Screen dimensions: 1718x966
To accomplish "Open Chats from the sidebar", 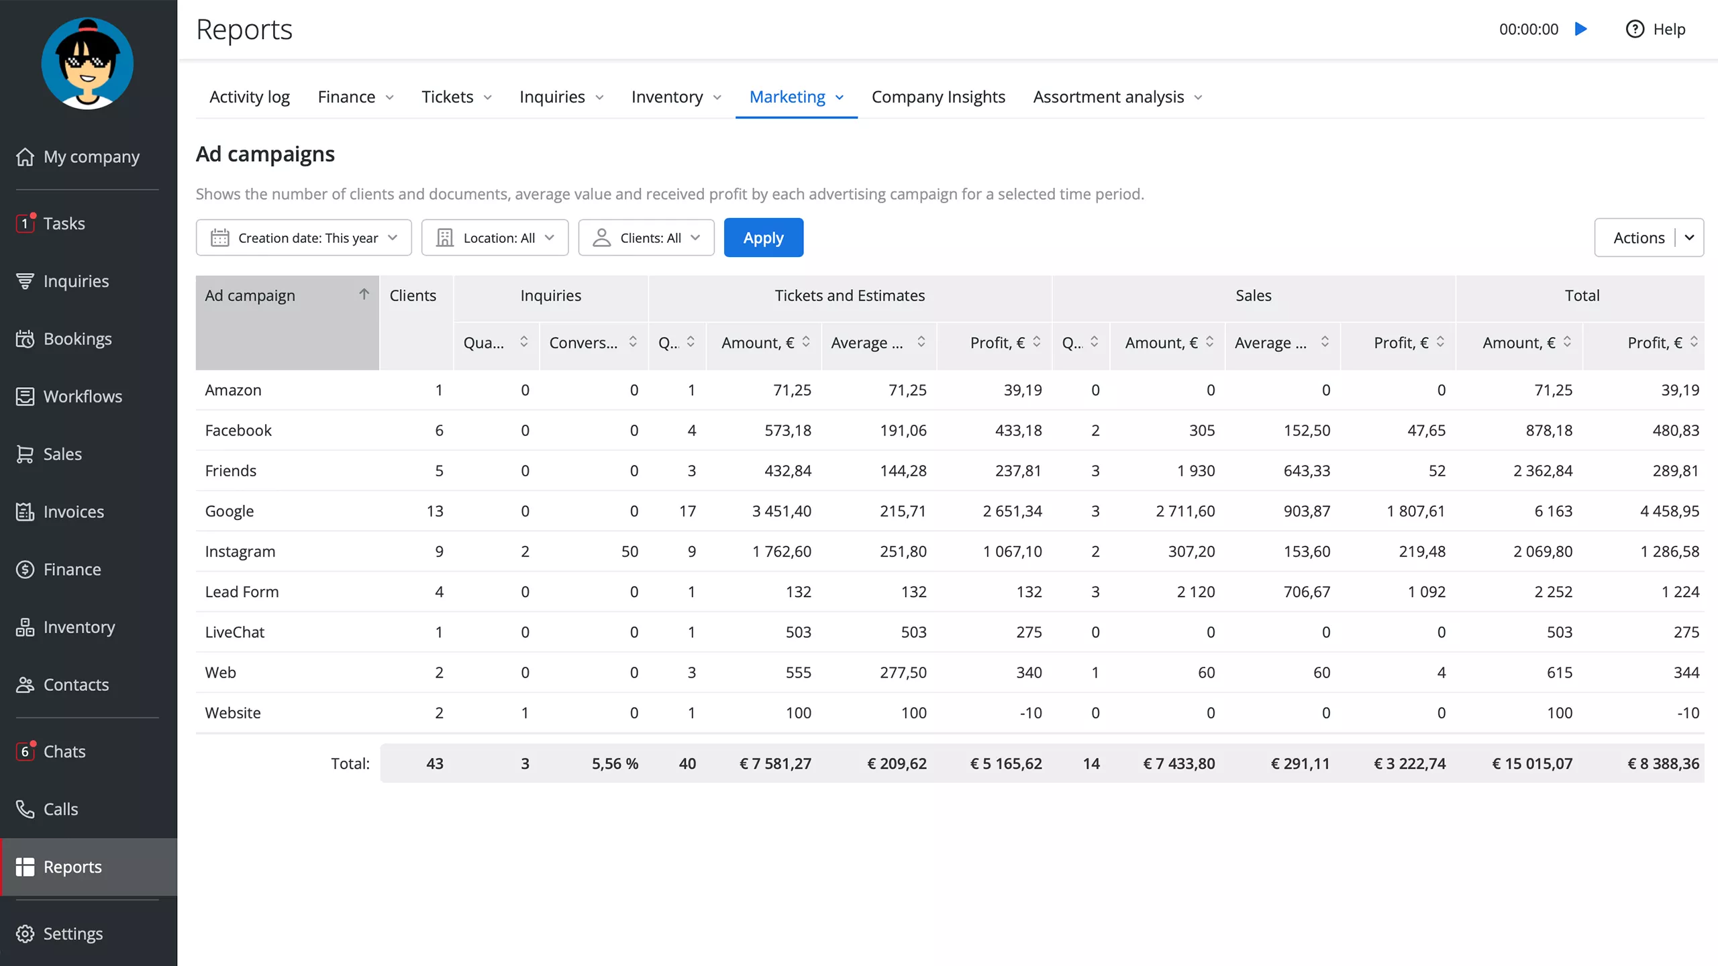I will pyautogui.click(x=64, y=751).
